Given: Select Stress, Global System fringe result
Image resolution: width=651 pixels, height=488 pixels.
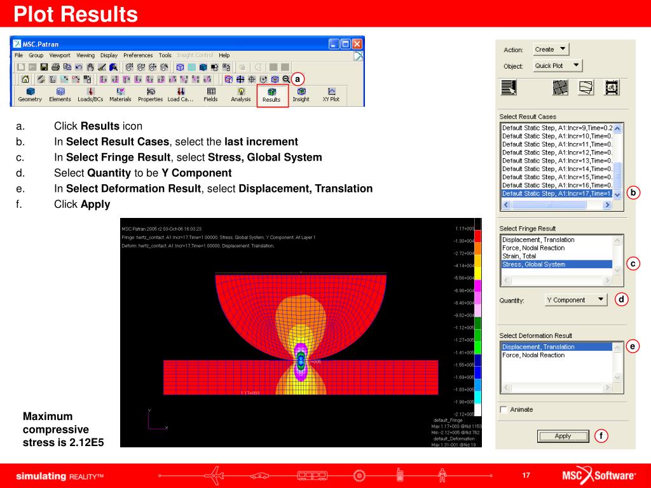Looking at the screenshot, I should tap(557, 264).
